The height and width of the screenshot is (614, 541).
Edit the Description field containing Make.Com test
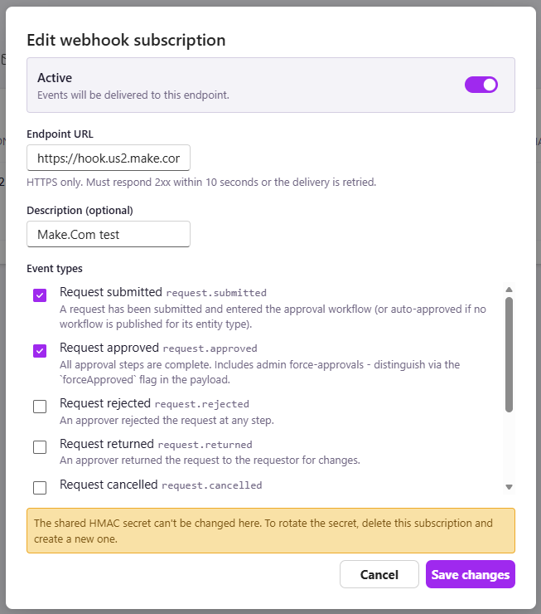click(x=109, y=234)
